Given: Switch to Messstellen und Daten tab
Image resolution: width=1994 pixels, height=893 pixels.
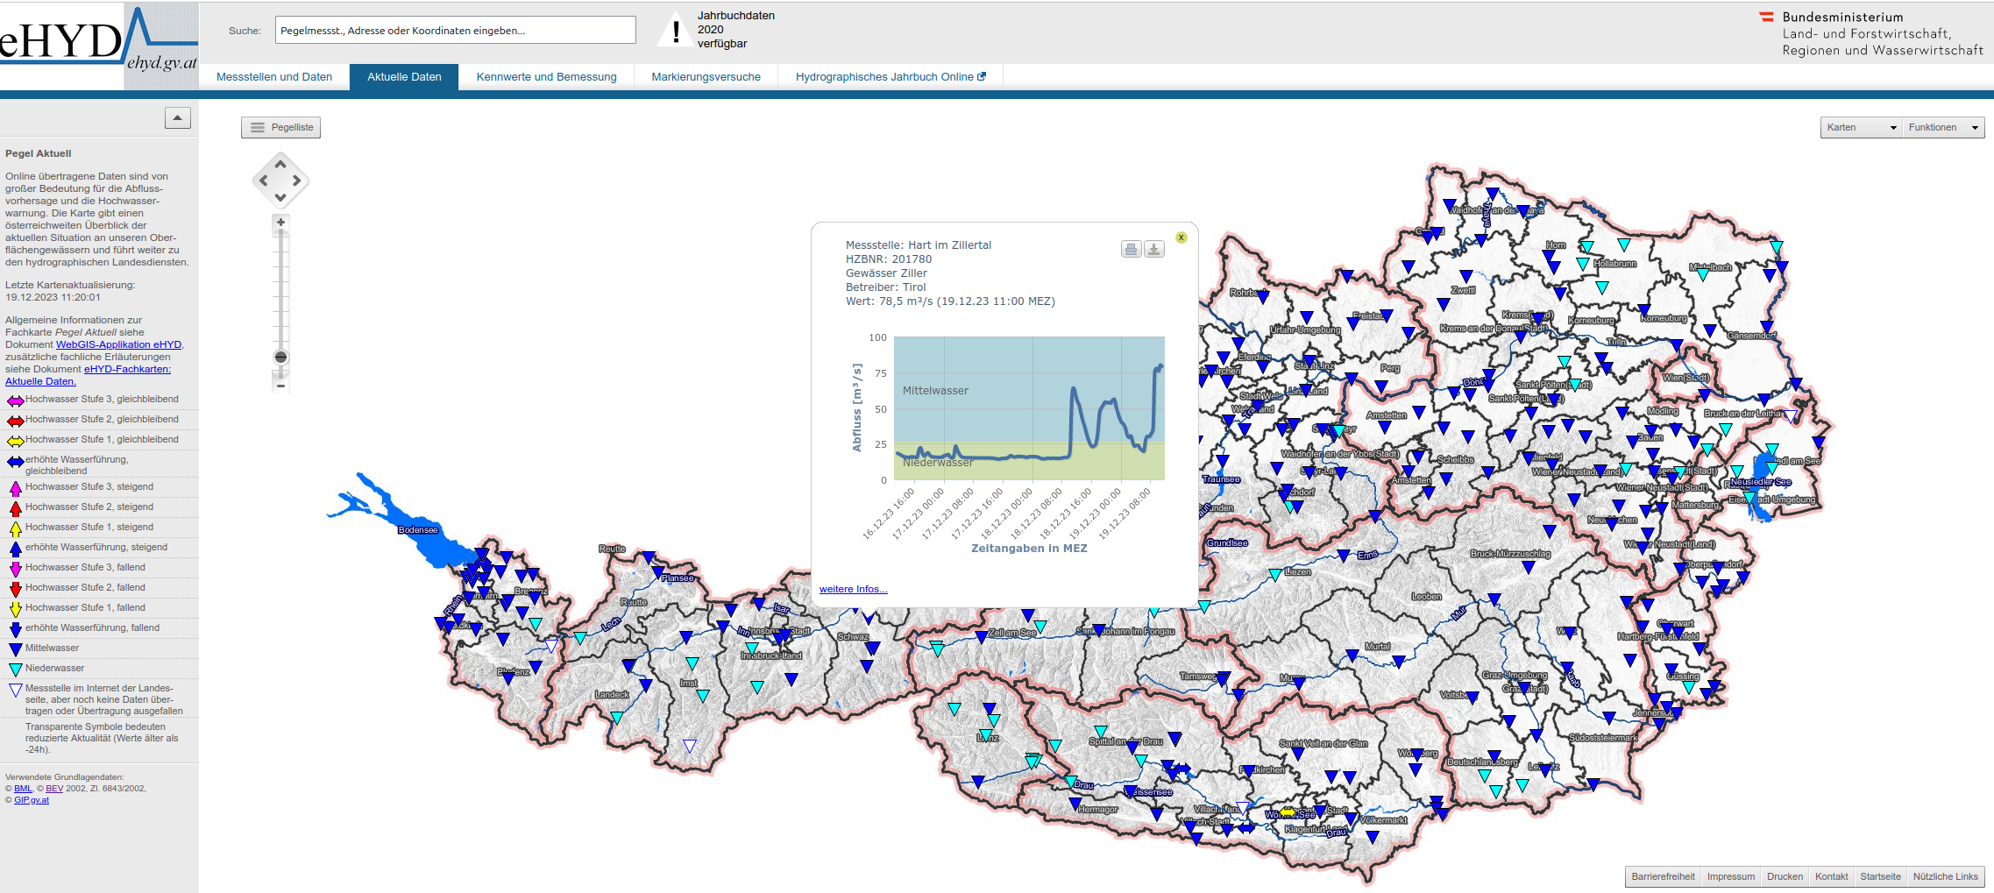Looking at the screenshot, I should [274, 77].
